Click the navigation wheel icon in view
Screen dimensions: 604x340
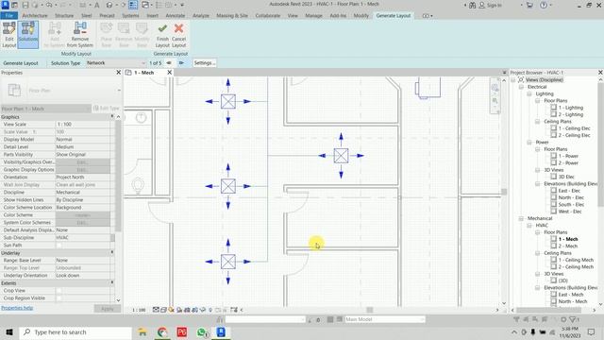coord(495,88)
